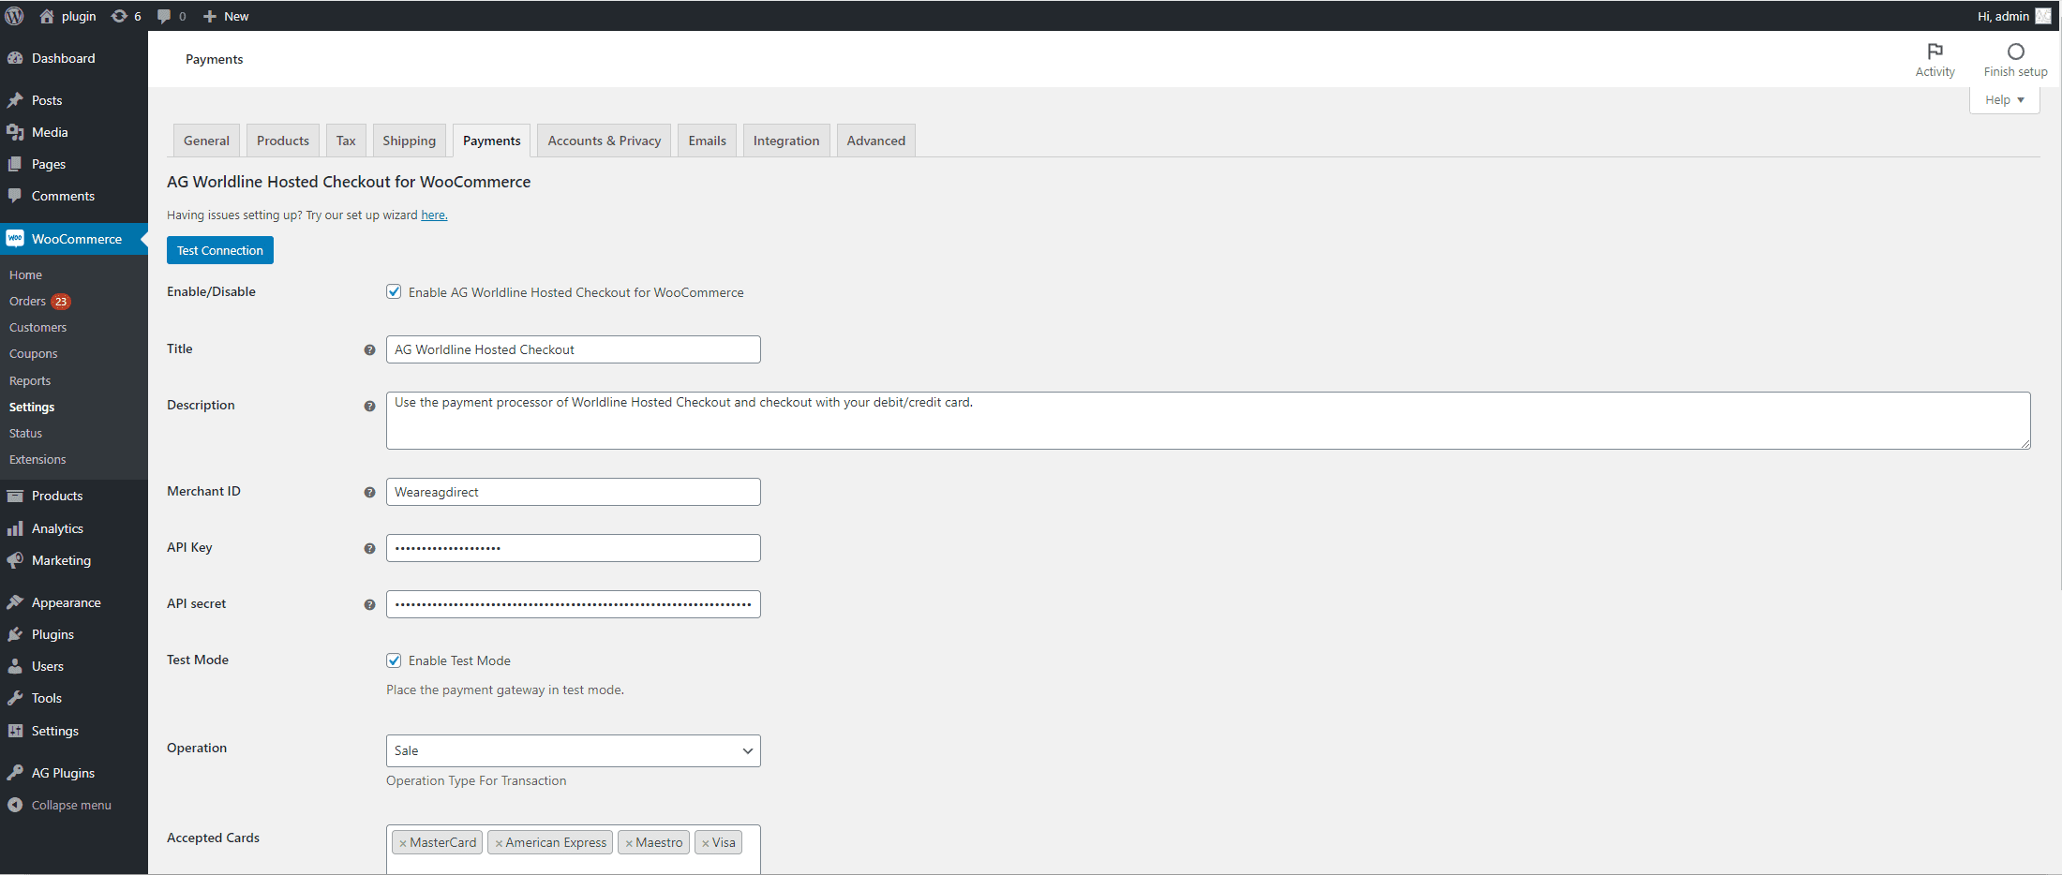Show the help tooltip for Title
The width and height of the screenshot is (2062, 875).
pyautogui.click(x=369, y=349)
